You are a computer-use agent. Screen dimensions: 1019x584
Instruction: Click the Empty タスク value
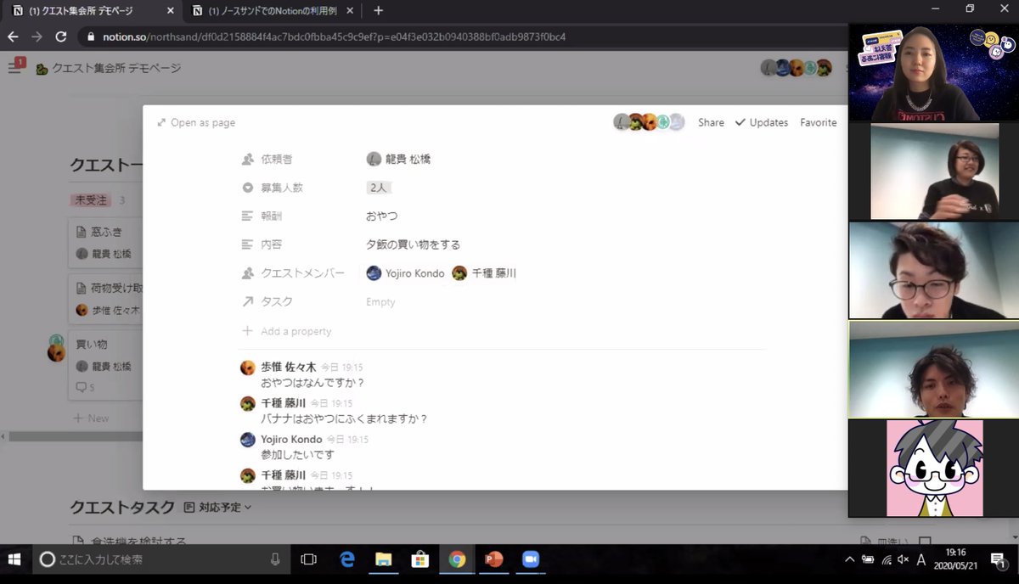click(380, 302)
